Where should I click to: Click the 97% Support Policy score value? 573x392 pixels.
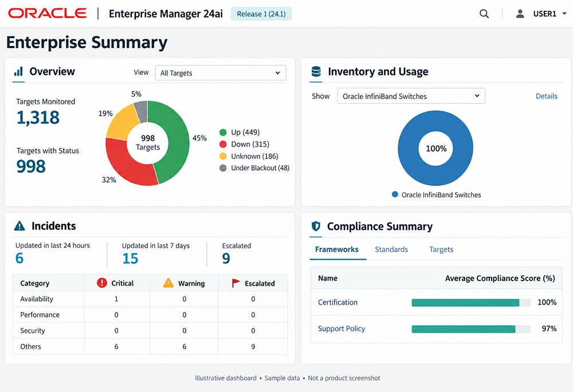[x=549, y=328]
